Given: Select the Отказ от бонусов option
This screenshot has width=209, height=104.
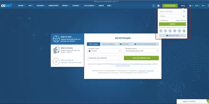Looking at the screenshot, I should coord(67,61).
